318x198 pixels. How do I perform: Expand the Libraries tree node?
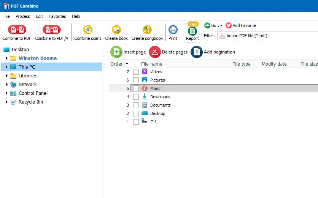6,76
